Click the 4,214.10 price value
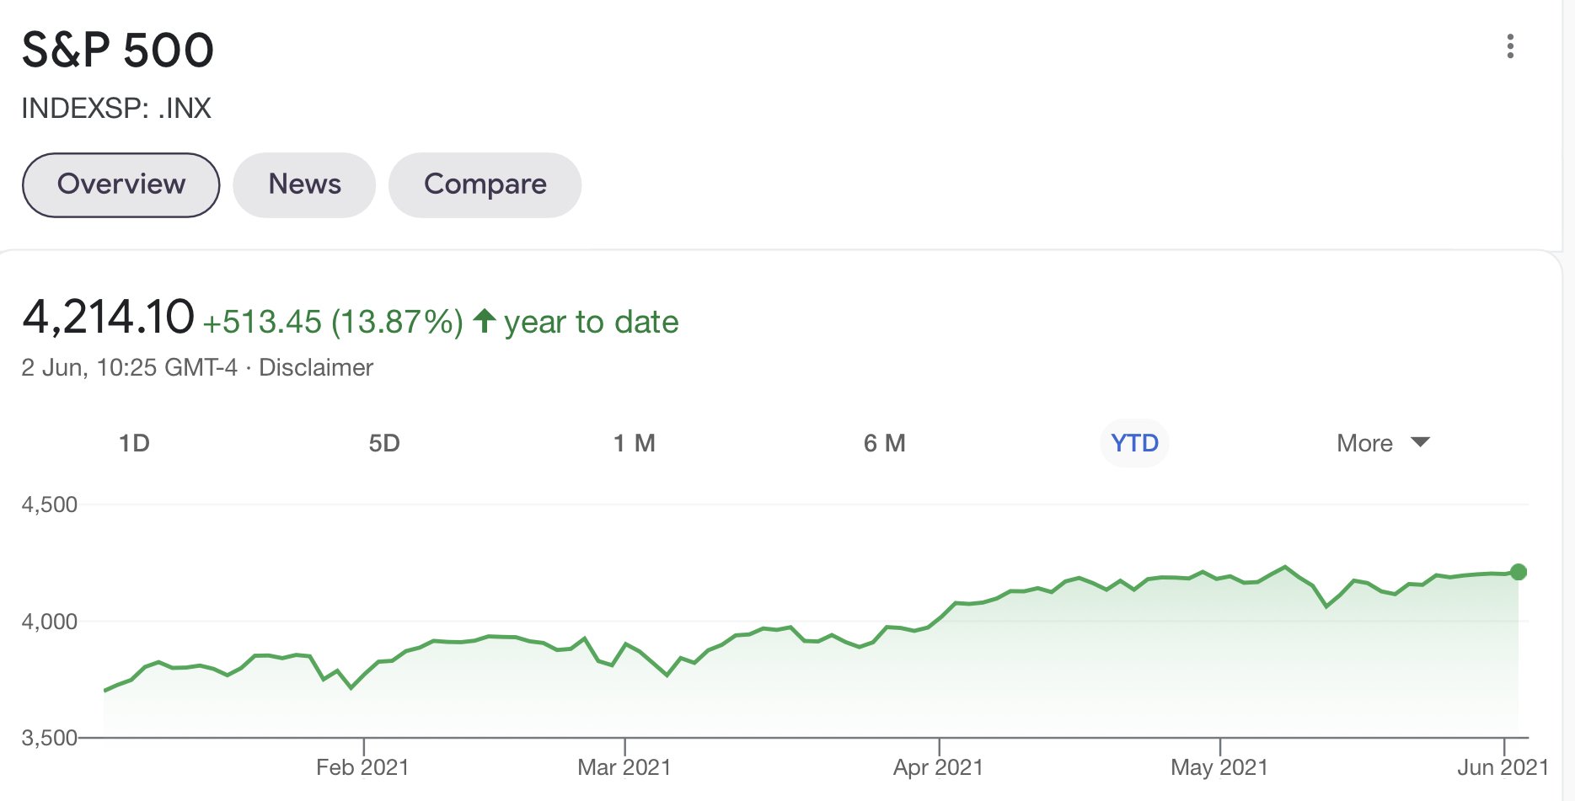This screenshot has height=801, width=1575. coord(109,318)
